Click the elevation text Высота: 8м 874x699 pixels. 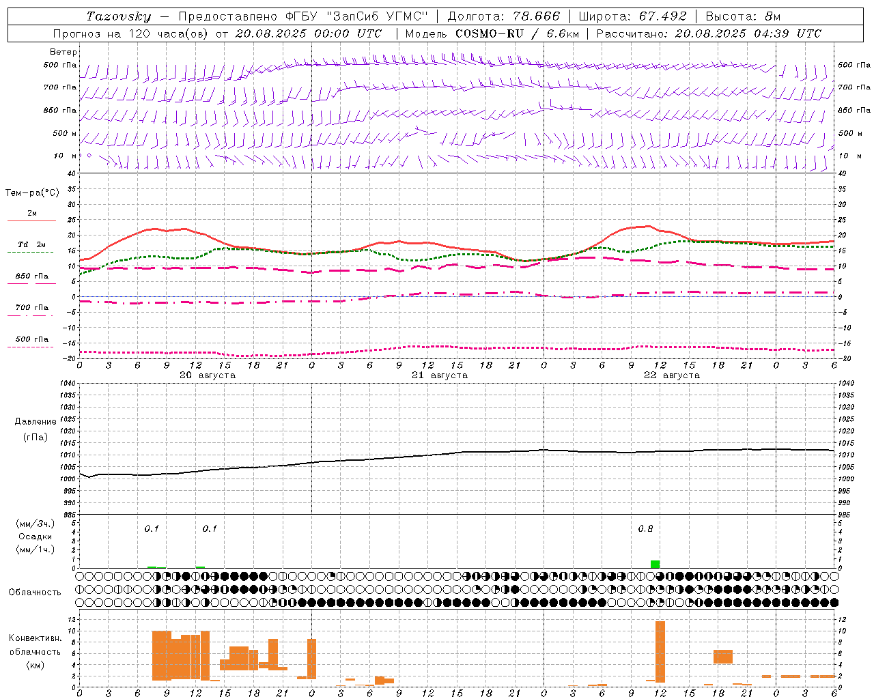(743, 16)
